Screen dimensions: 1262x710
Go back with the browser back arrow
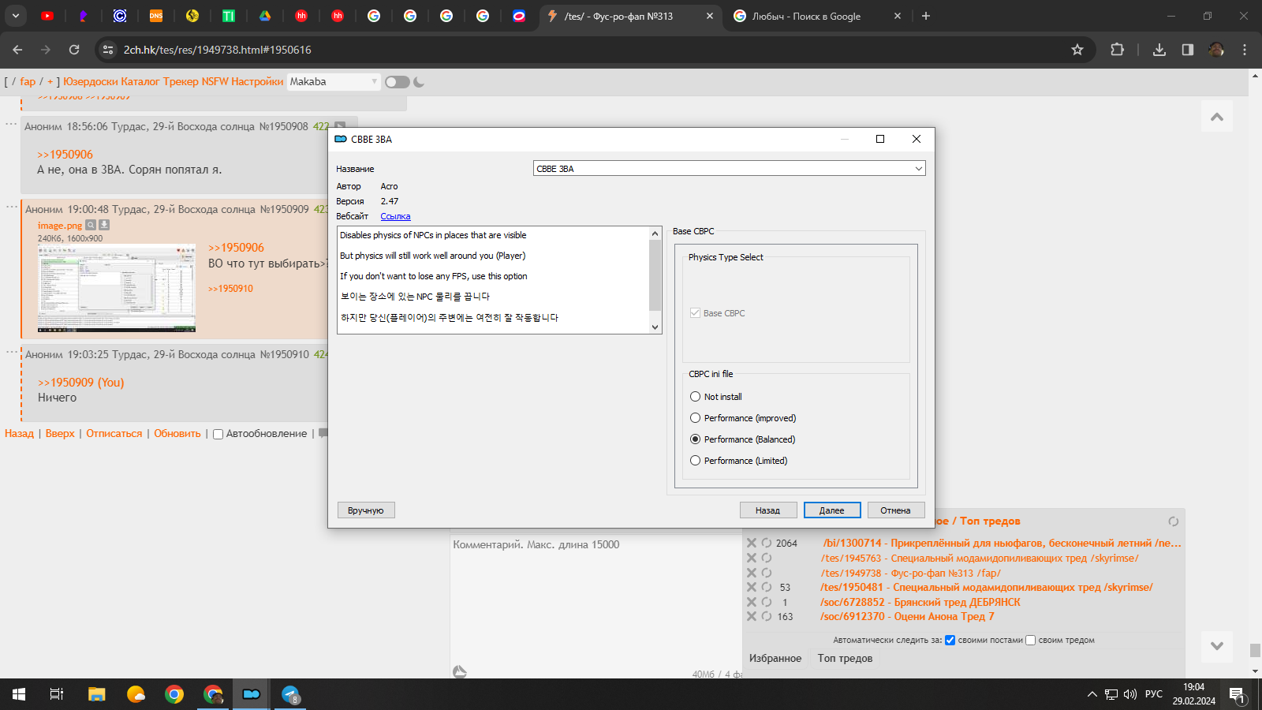(17, 50)
